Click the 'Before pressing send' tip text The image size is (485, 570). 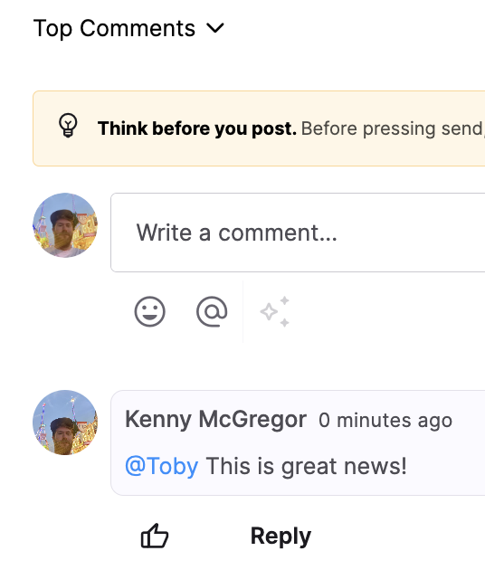tap(393, 128)
